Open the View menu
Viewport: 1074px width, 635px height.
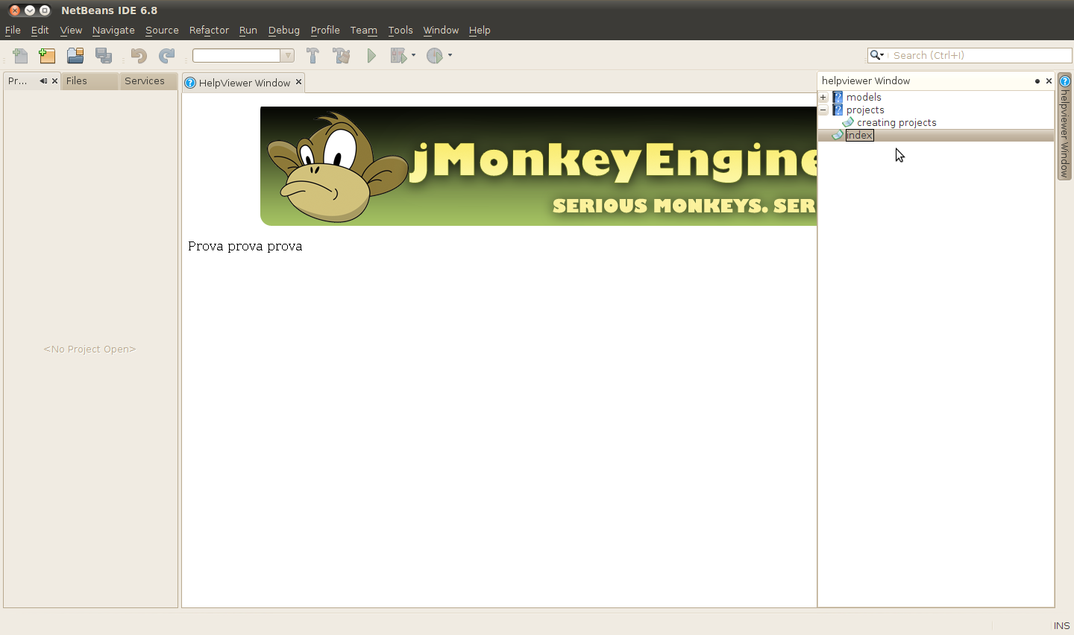pos(71,30)
